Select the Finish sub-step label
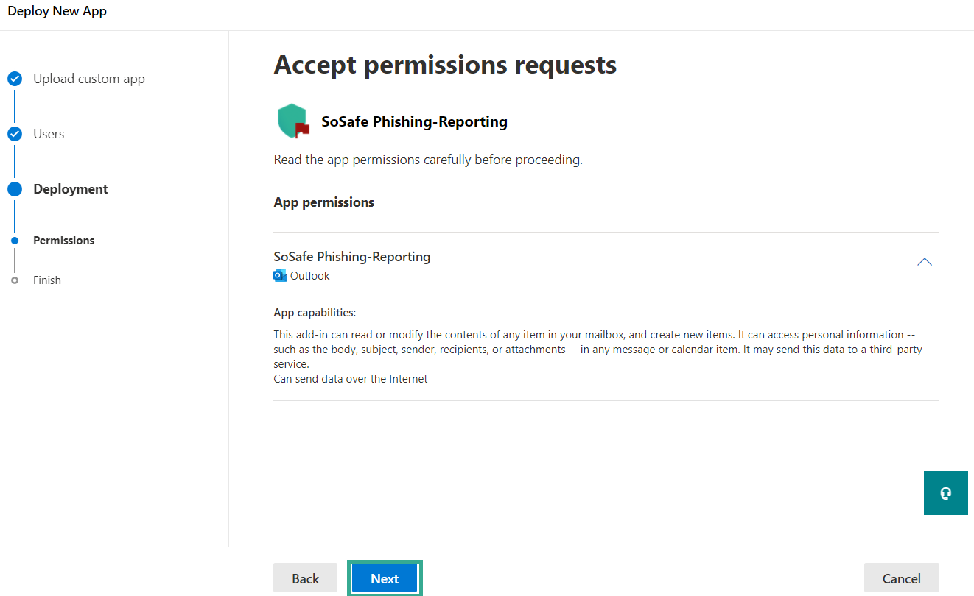974x596 pixels. pos(47,280)
